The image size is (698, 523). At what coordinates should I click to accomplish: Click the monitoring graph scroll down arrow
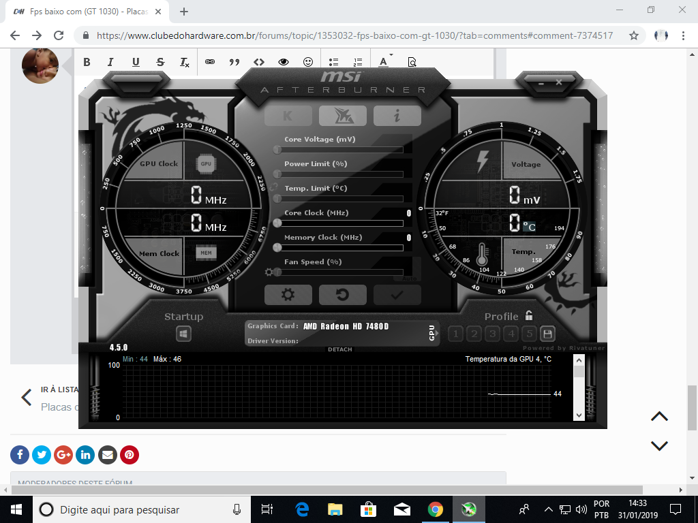(579, 415)
